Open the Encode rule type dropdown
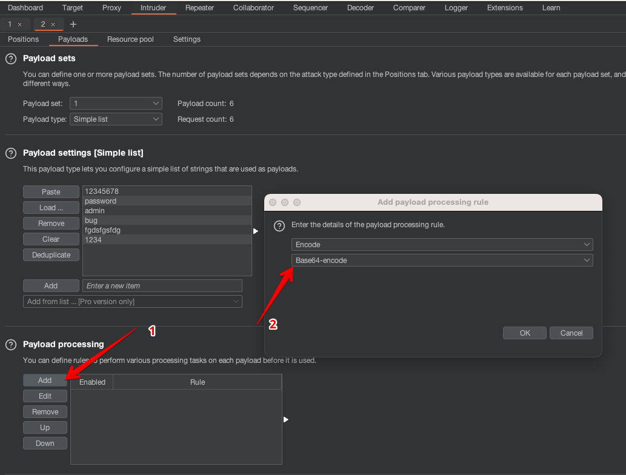626x475 pixels. [442, 245]
